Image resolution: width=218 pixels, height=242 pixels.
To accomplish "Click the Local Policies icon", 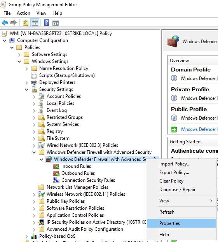I will (41, 103).
